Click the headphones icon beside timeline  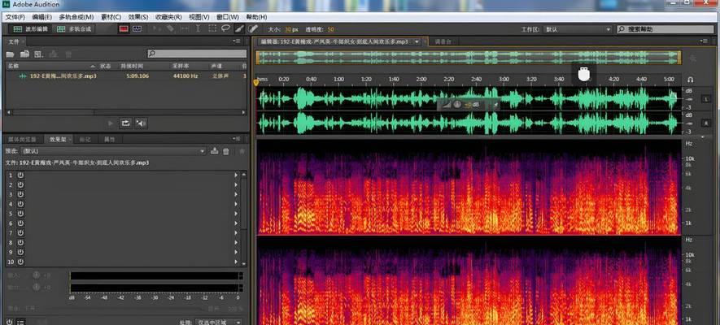click(690, 80)
